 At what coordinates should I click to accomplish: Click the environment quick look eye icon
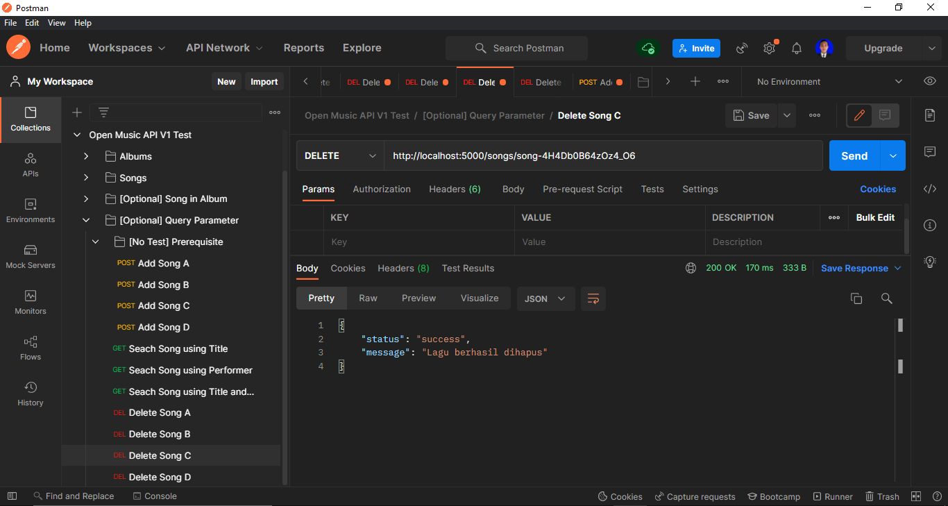[x=930, y=81]
